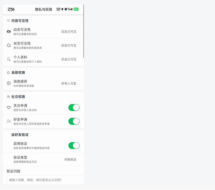Click the 启用验证 row label
Image resolution: width=215 pixels, height=190 pixels.
pos(20,143)
